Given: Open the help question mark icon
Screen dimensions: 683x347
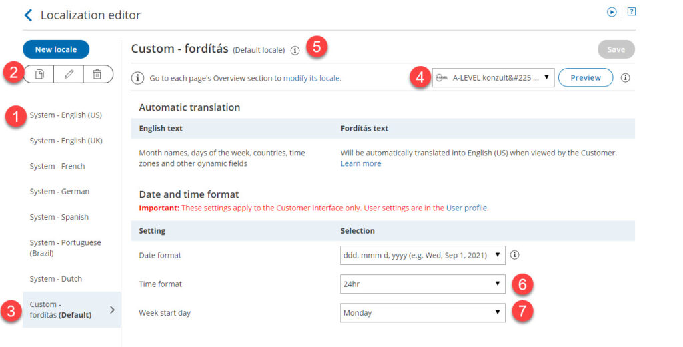Looking at the screenshot, I should 631,12.
